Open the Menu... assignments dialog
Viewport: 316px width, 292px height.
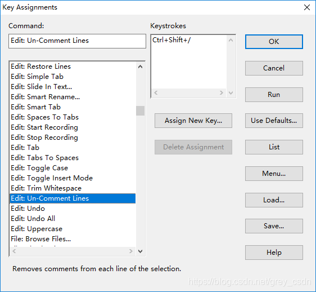coord(274,174)
